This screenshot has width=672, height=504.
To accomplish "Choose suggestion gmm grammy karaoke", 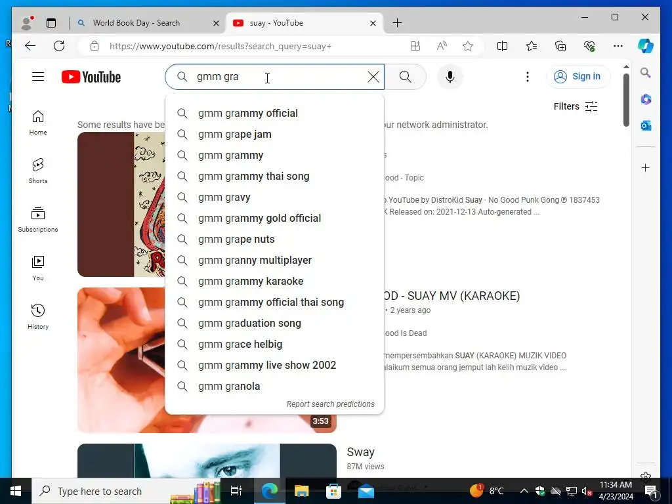I will click(274, 281).
